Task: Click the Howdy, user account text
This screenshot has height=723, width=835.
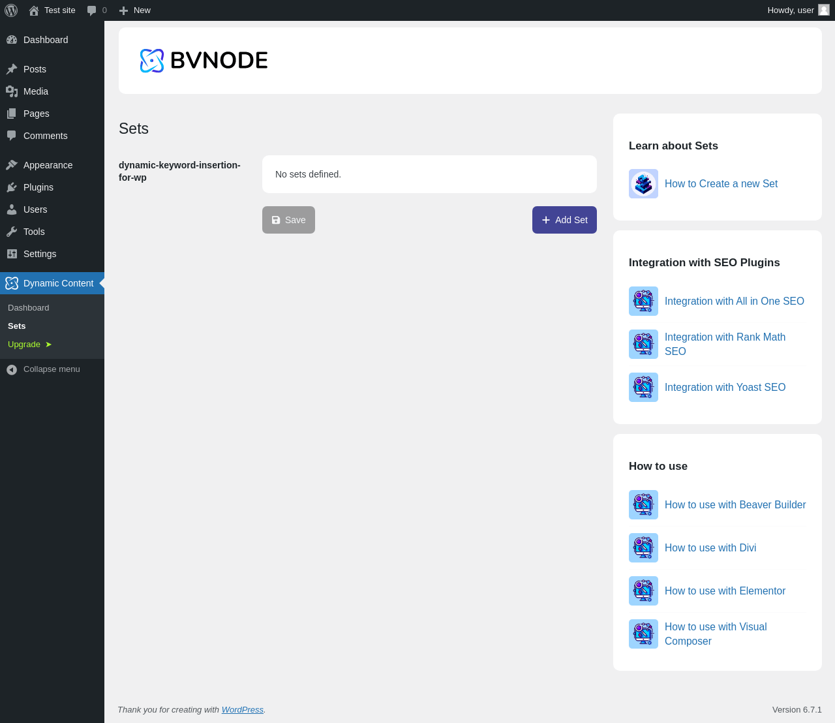Action: (x=791, y=10)
